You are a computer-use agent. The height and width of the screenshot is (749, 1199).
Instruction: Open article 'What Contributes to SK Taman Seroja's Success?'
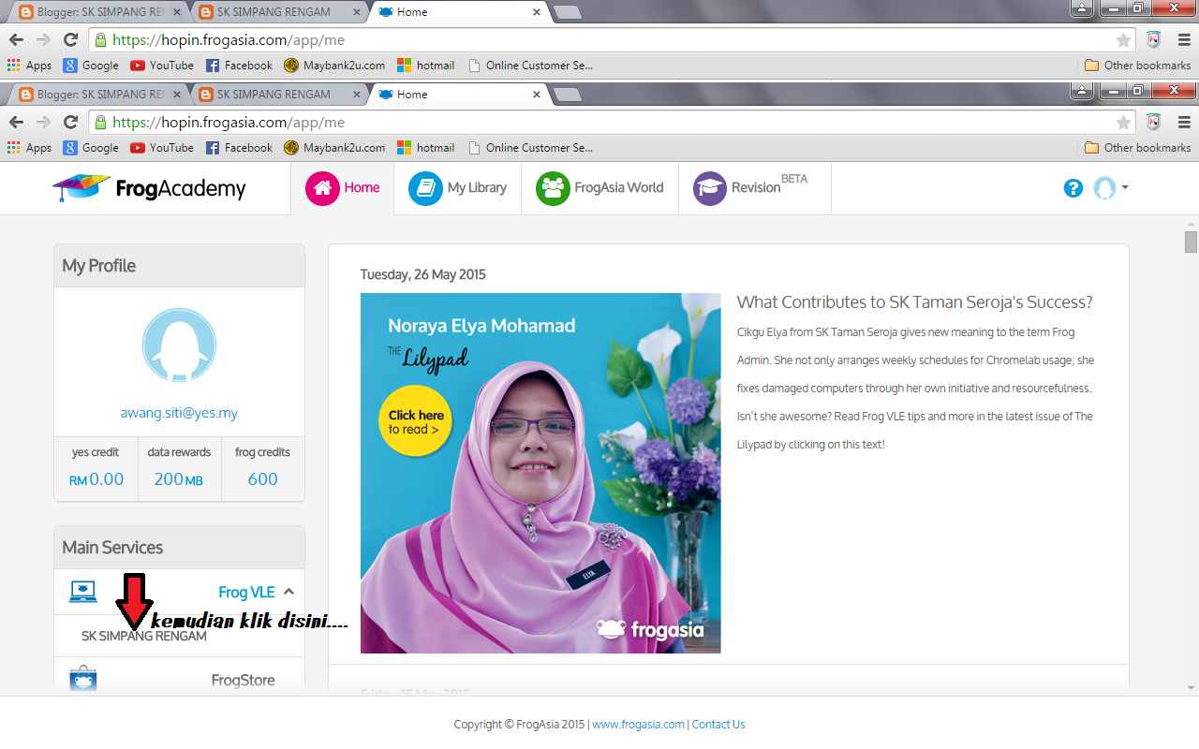click(914, 302)
